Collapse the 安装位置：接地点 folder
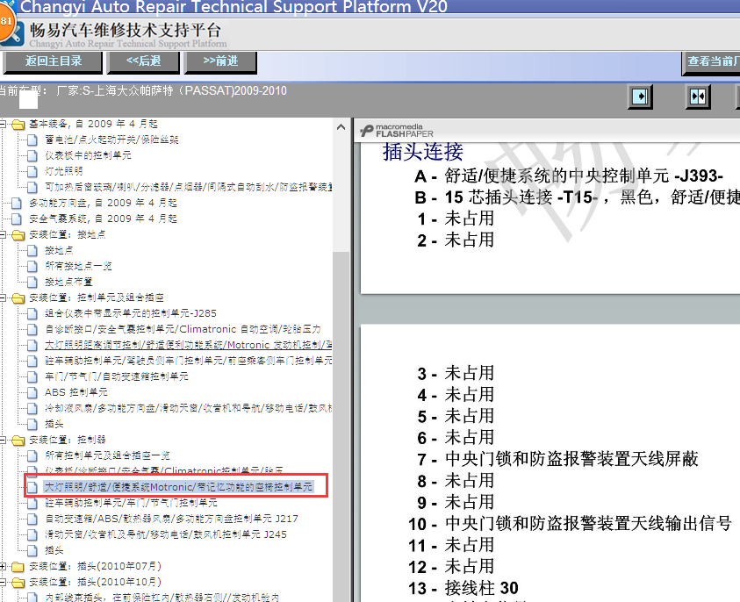The image size is (740, 602). click(x=3, y=234)
